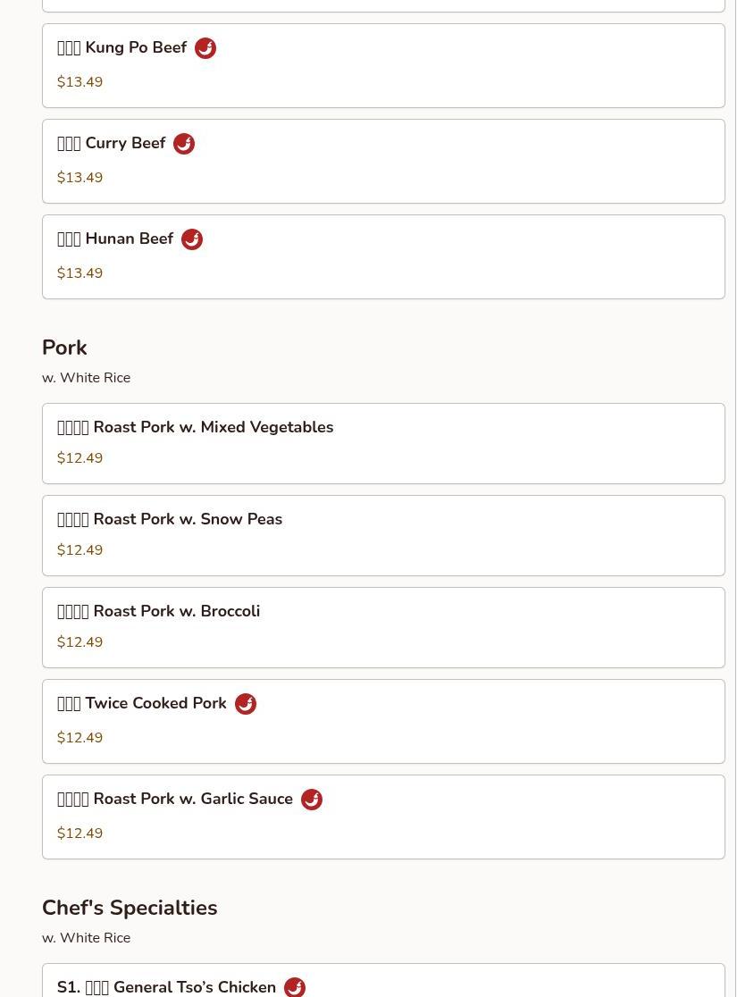This screenshot has height=997, width=754.
Task: Click the Chef's Specialties heading
Action: [x=130, y=908]
